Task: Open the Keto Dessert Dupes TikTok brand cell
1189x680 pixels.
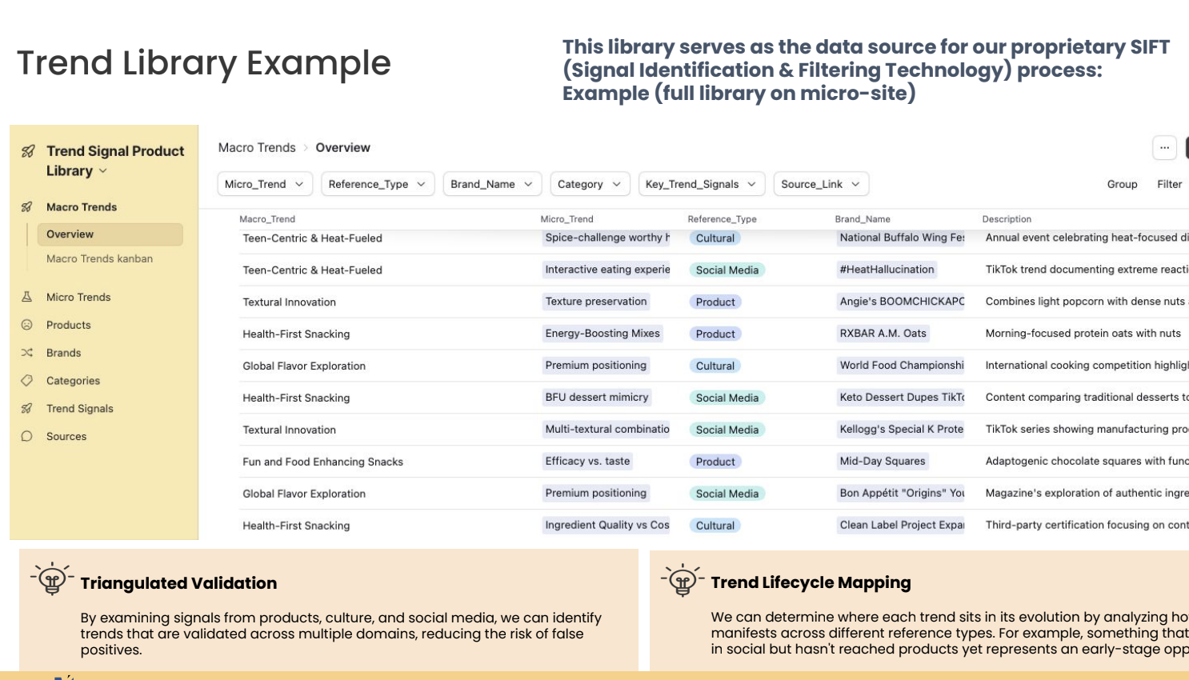Action: pos(902,398)
